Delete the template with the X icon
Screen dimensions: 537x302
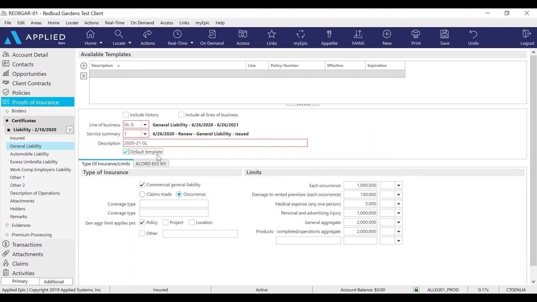point(84,76)
